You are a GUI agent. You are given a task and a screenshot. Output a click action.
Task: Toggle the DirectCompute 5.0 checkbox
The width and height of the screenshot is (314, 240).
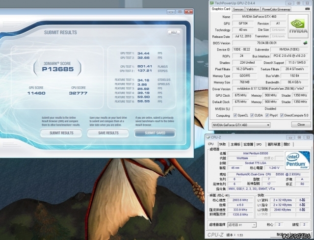(282, 115)
